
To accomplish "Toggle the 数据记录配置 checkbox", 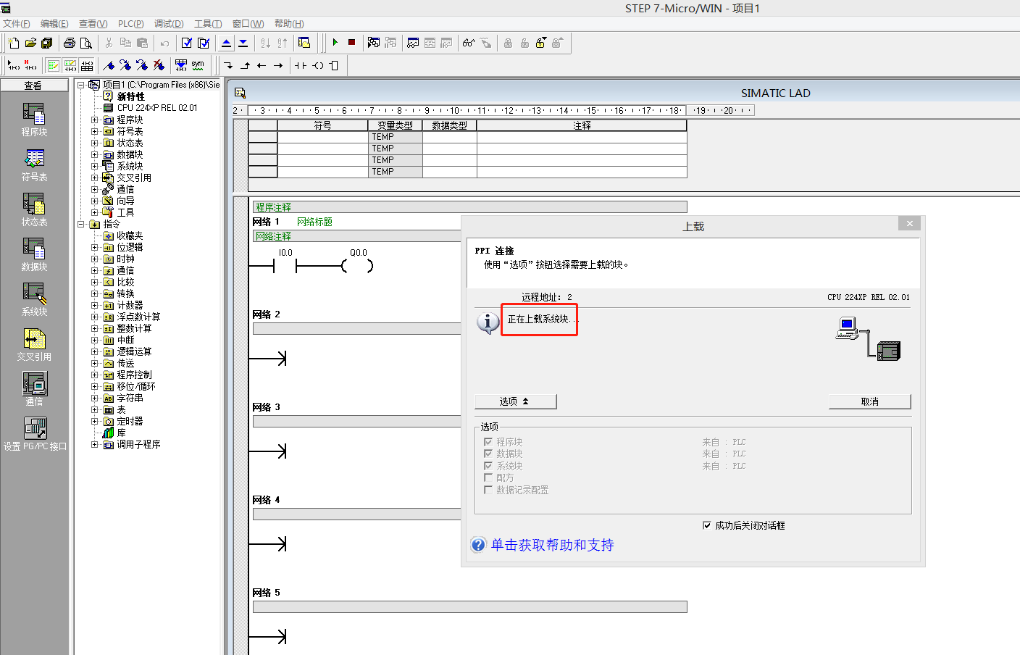I will 488,490.
